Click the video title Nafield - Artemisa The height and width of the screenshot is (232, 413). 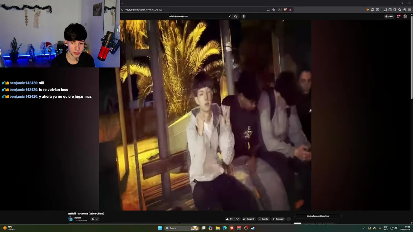tap(86, 214)
